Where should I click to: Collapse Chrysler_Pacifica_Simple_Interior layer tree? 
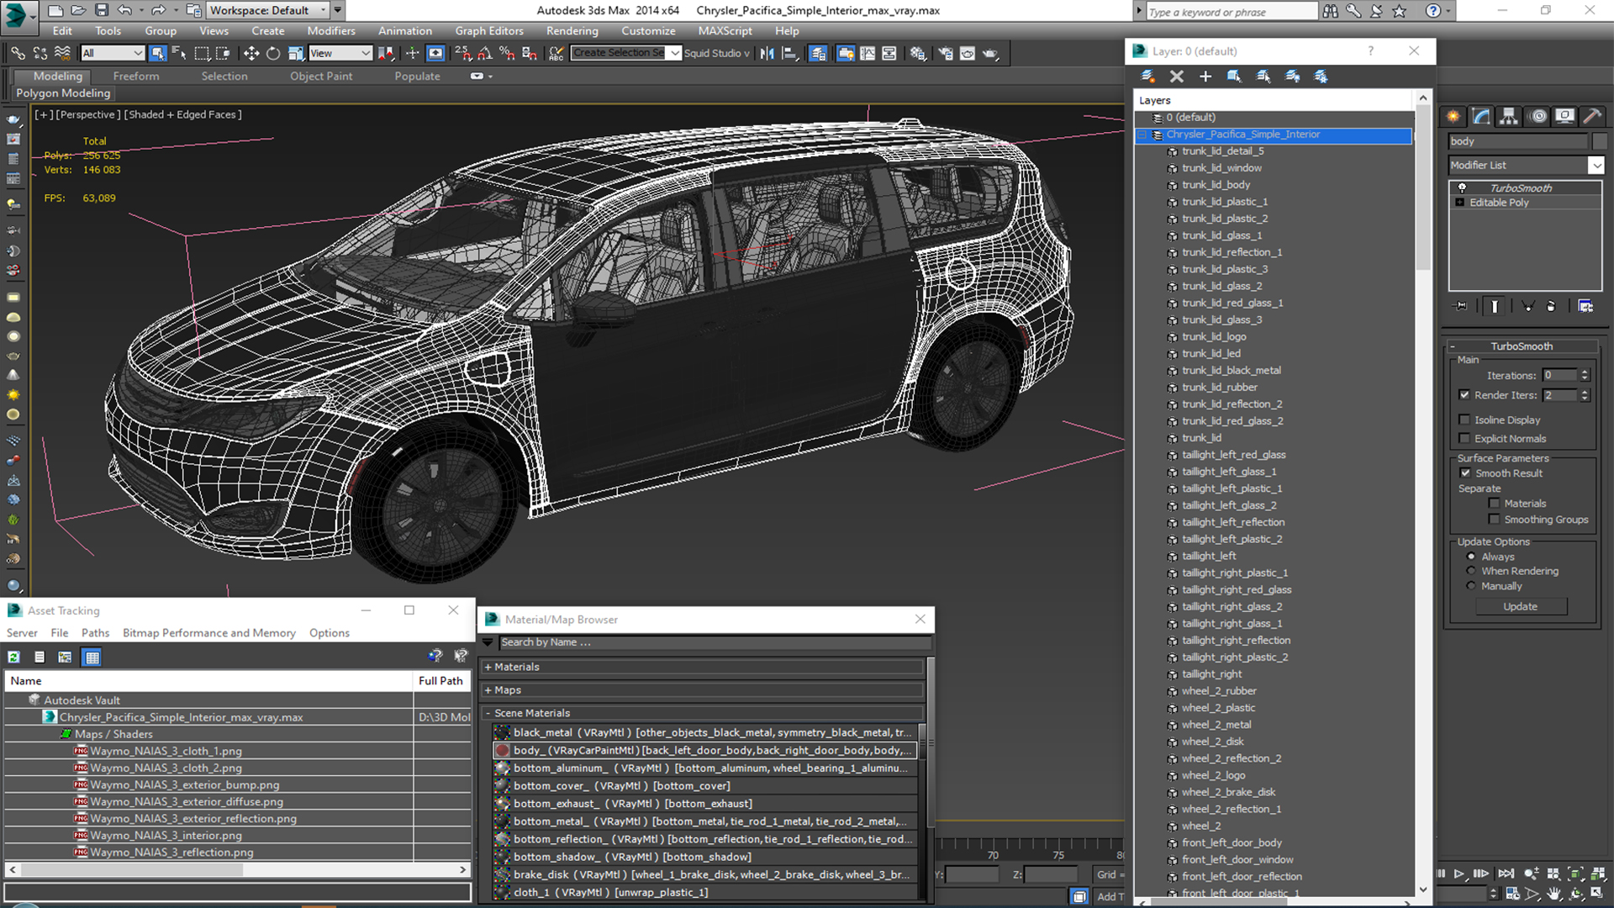[1142, 135]
